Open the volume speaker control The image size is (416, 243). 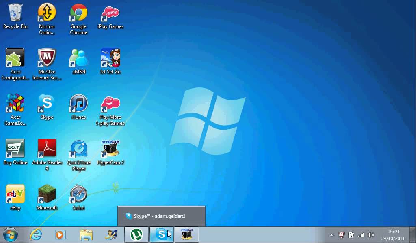click(x=371, y=235)
